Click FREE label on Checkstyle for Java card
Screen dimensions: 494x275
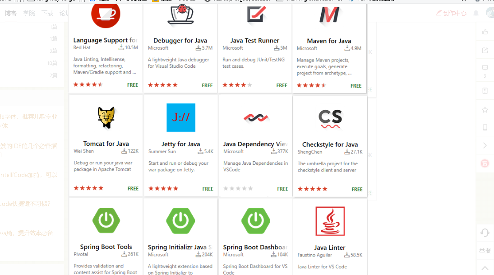pyautogui.click(x=357, y=189)
